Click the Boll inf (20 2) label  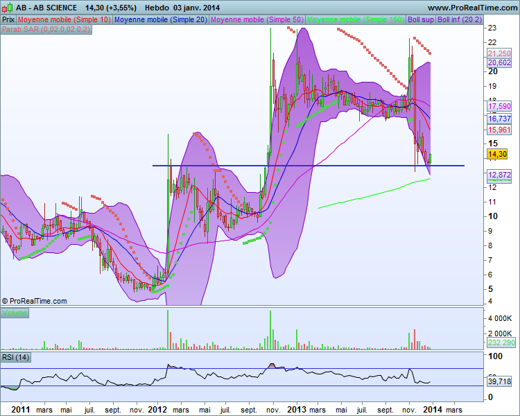click(459, 19)
